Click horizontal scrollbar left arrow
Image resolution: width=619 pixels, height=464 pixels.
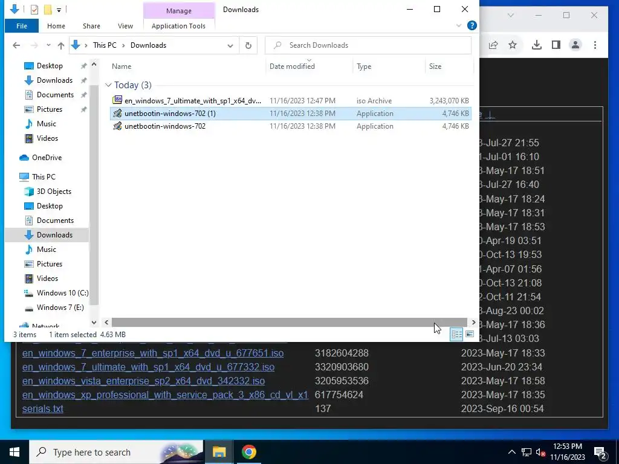(106, 323)
